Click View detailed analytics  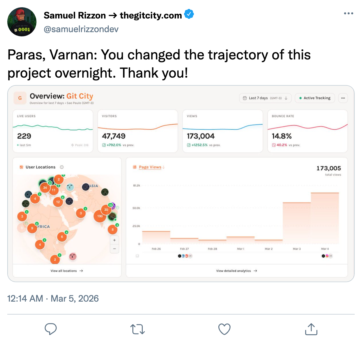click(x=236, y=271)
